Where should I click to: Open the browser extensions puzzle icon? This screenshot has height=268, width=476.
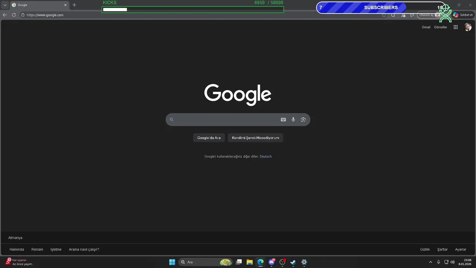click(x=393, y=15)
